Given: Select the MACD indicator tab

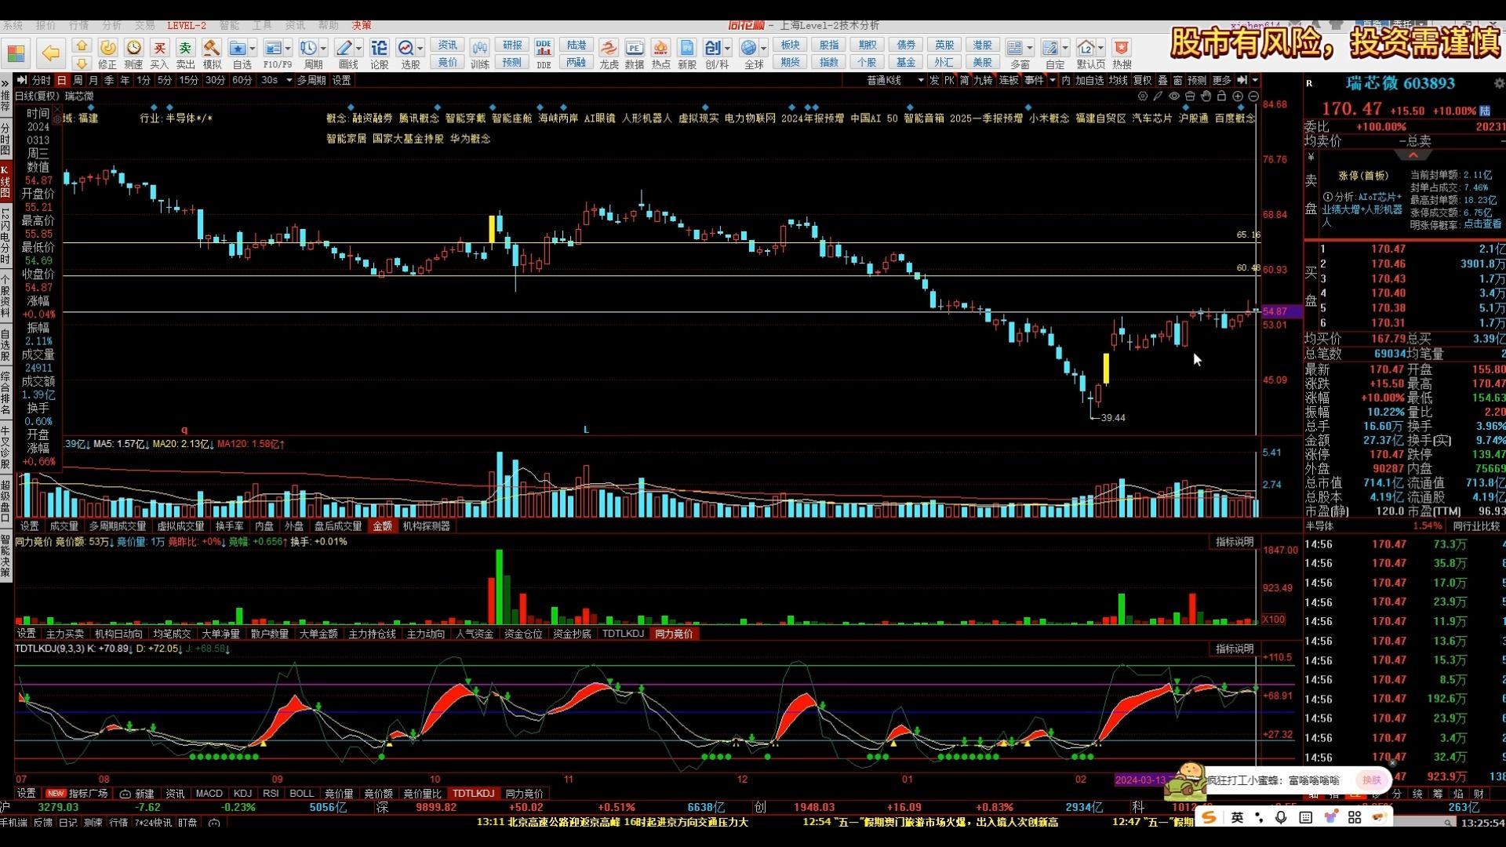Looking at the screenshot, I should pos(209,794).
